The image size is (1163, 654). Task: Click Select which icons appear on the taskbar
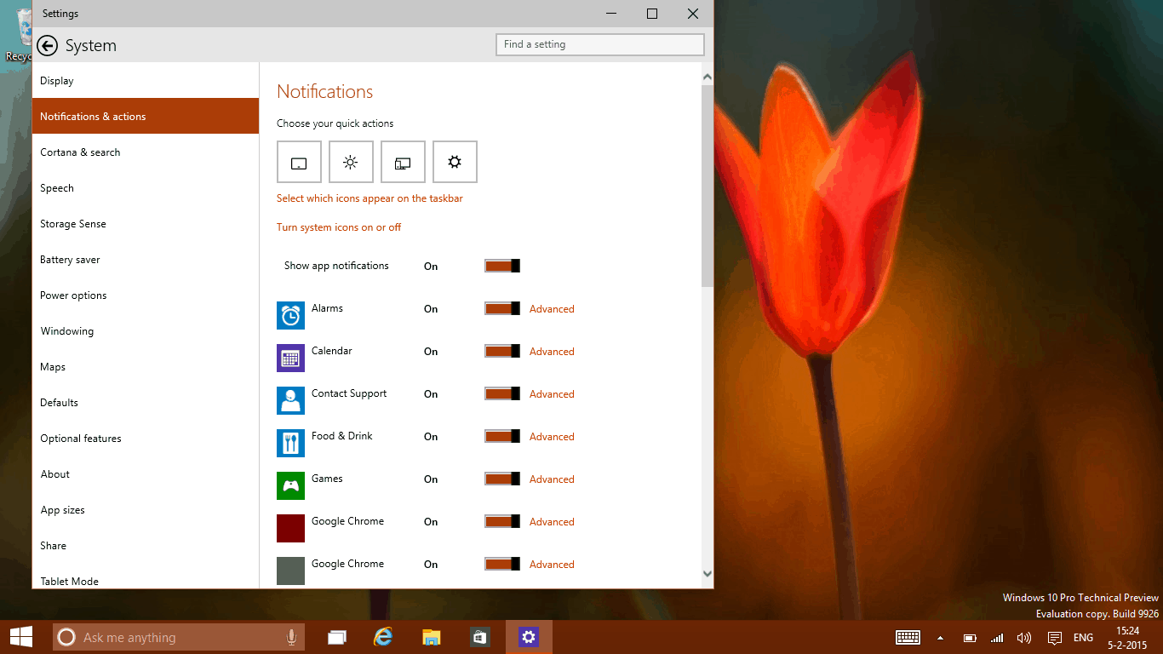370,198
